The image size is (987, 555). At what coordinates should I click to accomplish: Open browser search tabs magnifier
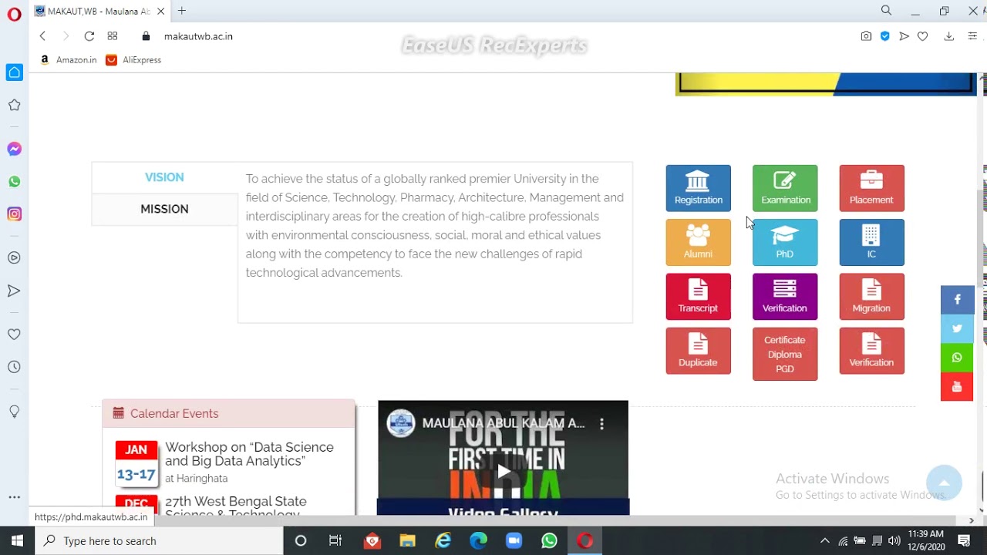click(886, 11)
